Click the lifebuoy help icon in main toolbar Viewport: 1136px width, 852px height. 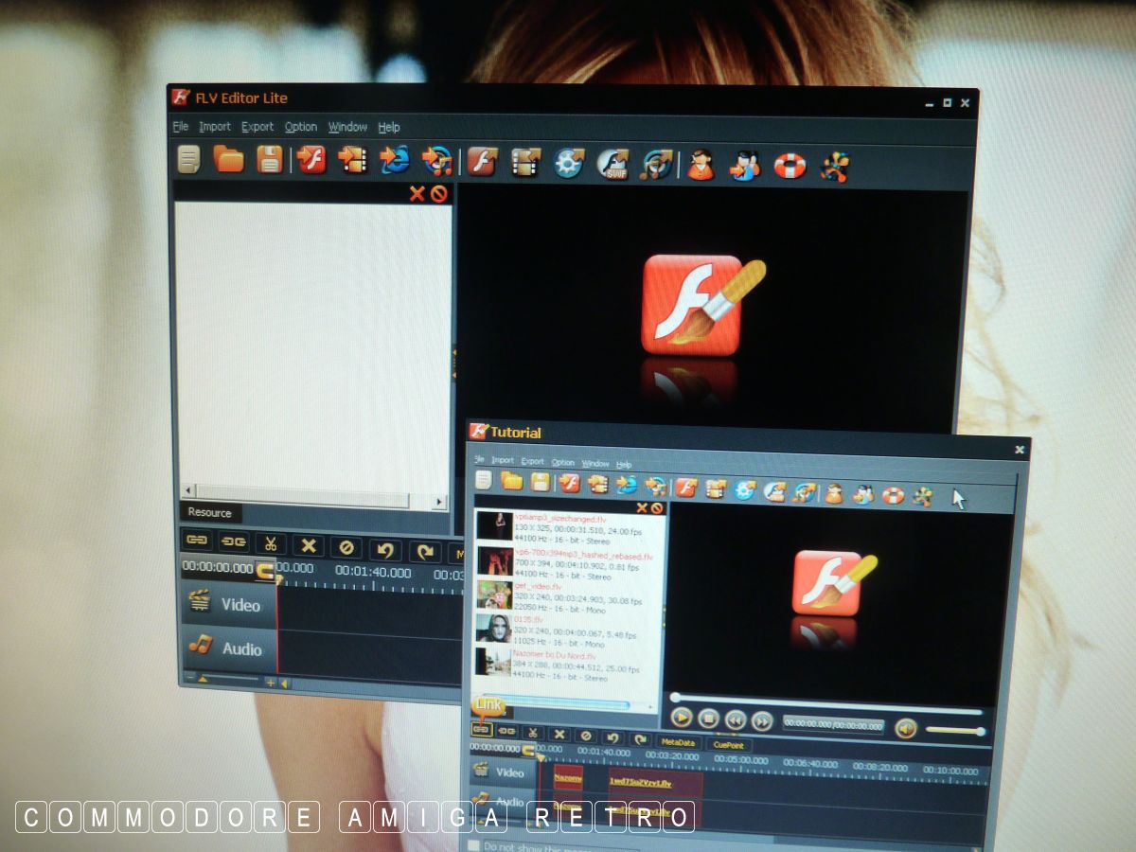coord(790,166)
